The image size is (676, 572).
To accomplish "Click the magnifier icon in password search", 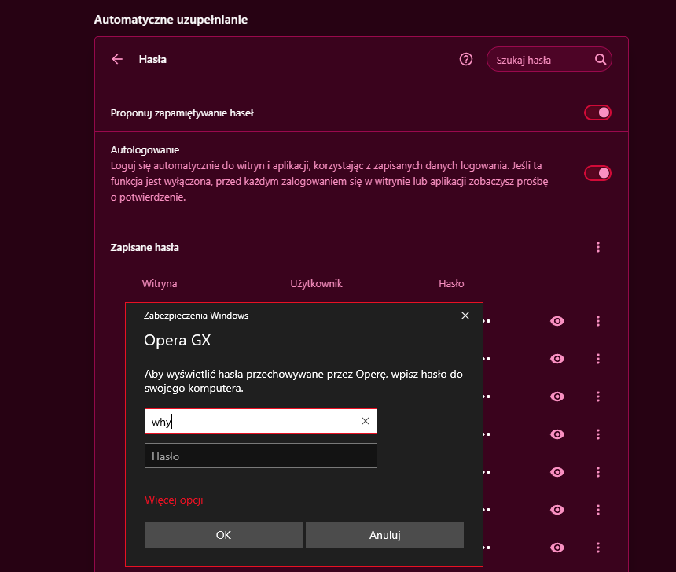I will [601, 59].
